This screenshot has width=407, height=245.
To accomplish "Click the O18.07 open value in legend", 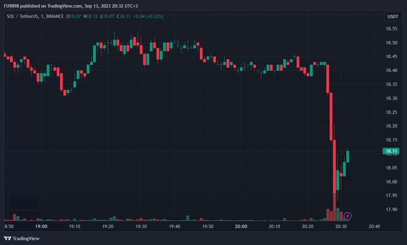I will pyautogui.click(x=74, y=16).
